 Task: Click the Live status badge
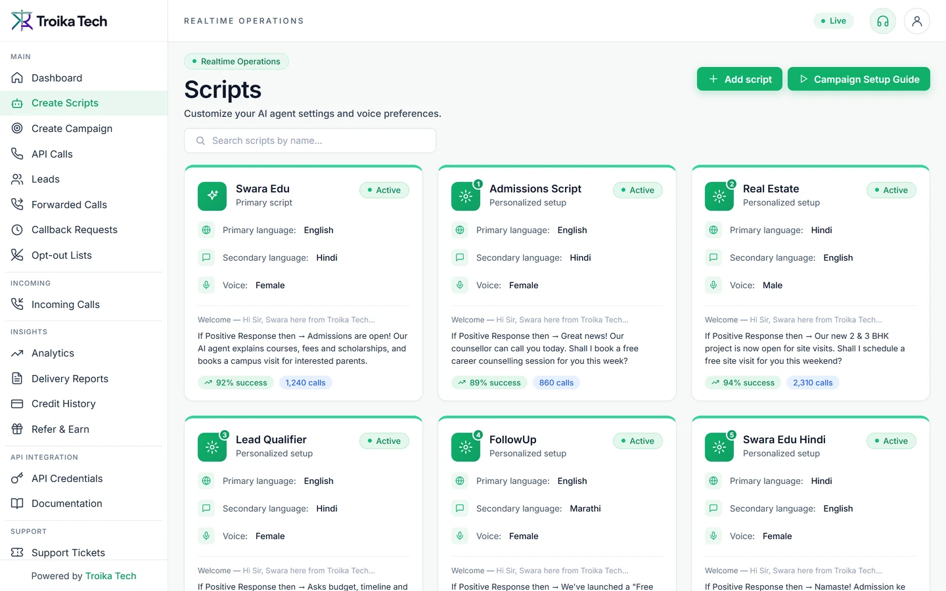pyautogui.click(x=834, y=21)
